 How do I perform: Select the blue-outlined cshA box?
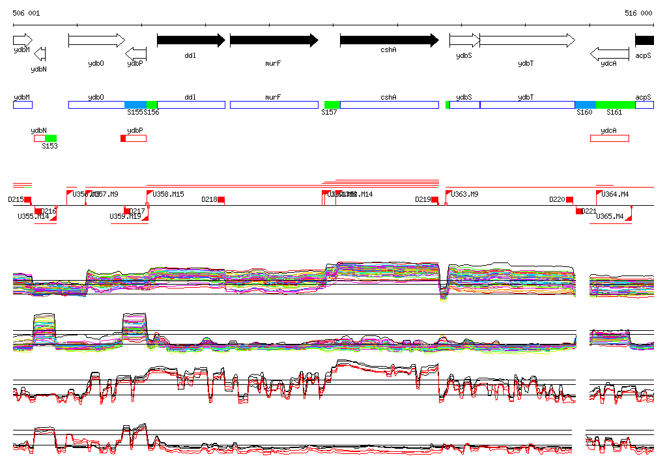(390, 105)
